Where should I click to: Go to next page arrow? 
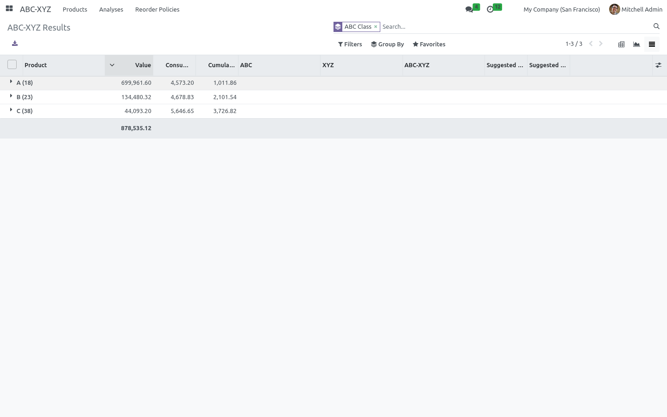click(x=601, y=44)
